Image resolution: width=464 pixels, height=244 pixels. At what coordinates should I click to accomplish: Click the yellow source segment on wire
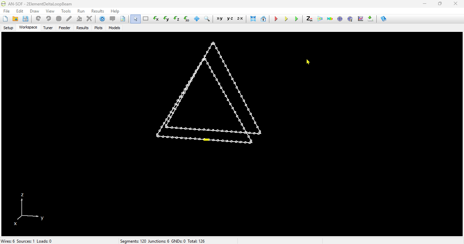(206, 139)
